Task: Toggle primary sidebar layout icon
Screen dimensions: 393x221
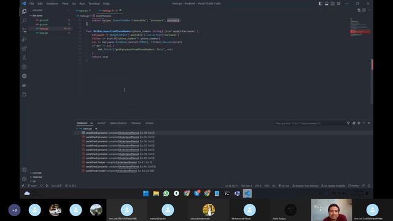Action: pos(321,4)
